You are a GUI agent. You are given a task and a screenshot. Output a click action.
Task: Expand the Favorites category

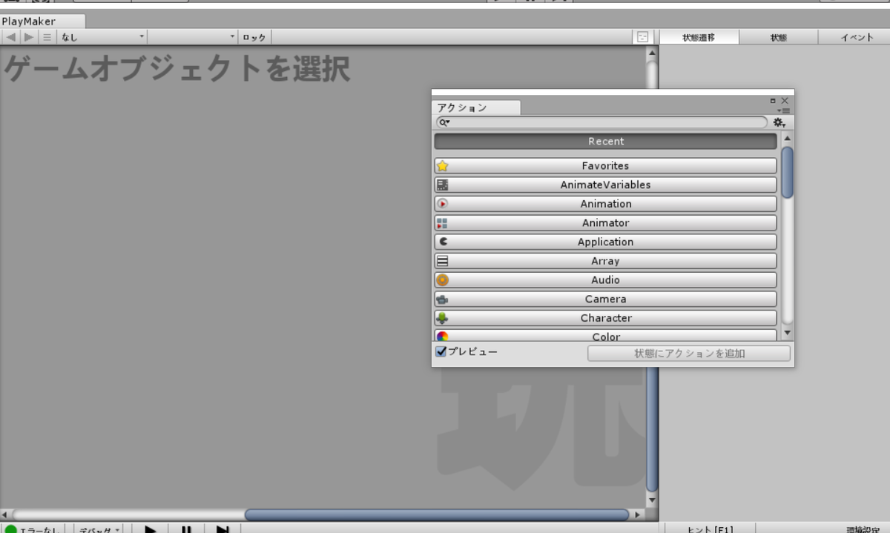(x=605, y=166)
